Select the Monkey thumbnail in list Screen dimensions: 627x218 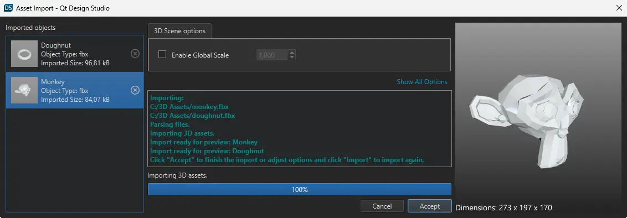click(24, 90)
